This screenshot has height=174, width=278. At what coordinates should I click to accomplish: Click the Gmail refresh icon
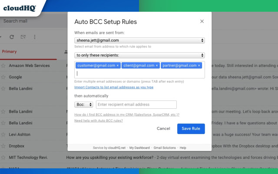(12, 37)
